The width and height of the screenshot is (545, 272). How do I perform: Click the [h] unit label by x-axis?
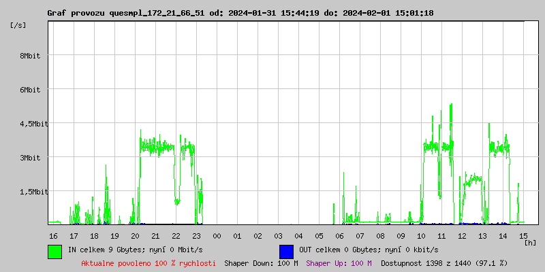[x=530, y=243]
